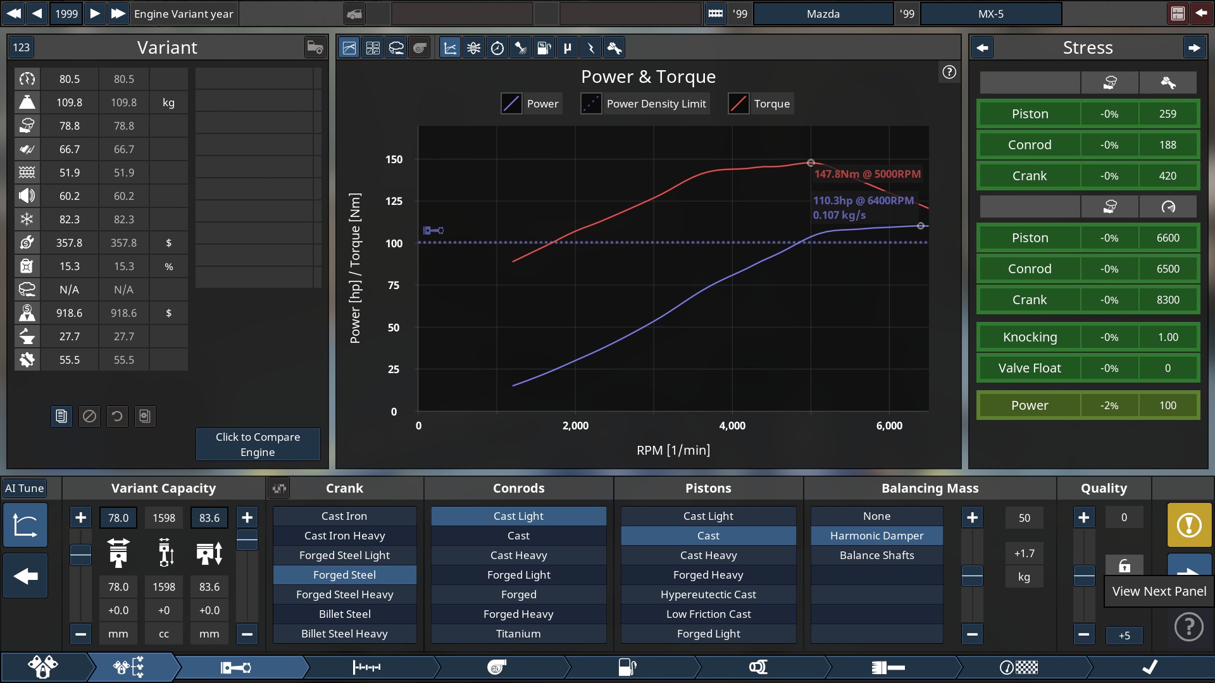Click the graph reset icon below AI Tune

click(25, 525)
